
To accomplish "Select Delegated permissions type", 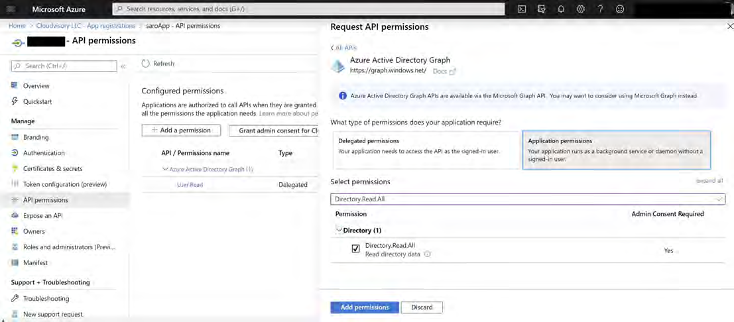I will tap(426, 150).
